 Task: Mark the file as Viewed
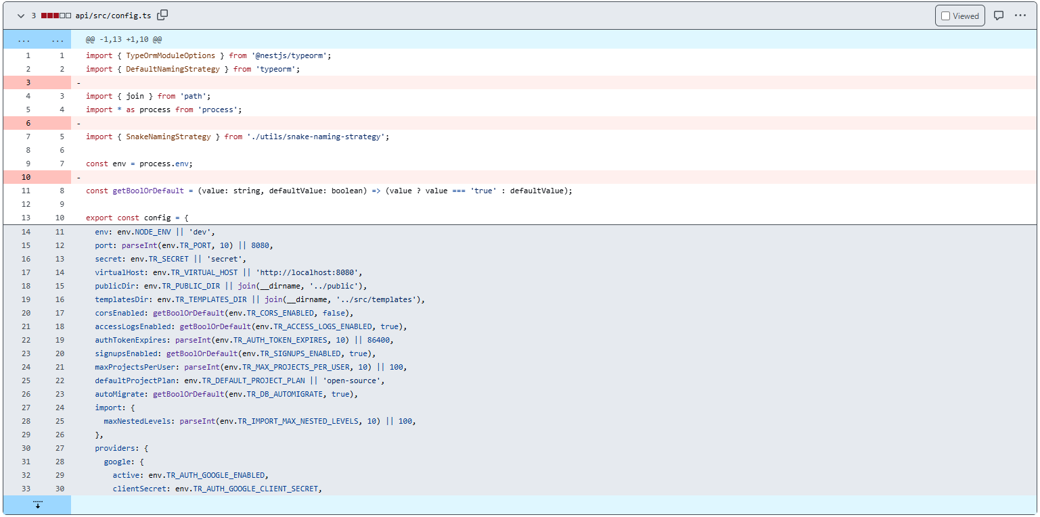click(x=959, y=16)
